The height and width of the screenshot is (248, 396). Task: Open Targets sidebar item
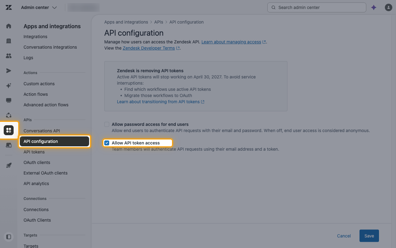[31, 246]
